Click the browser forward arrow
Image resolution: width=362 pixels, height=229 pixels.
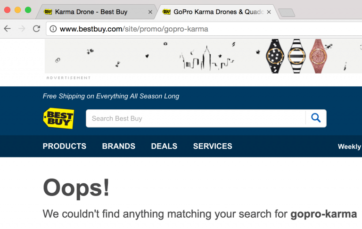pos(22,29)
